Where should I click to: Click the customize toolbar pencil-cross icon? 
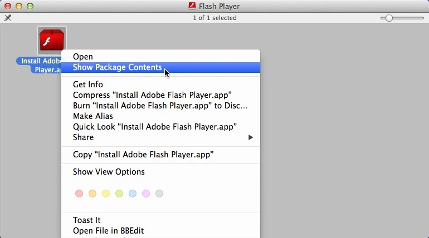tap(8, 18)
